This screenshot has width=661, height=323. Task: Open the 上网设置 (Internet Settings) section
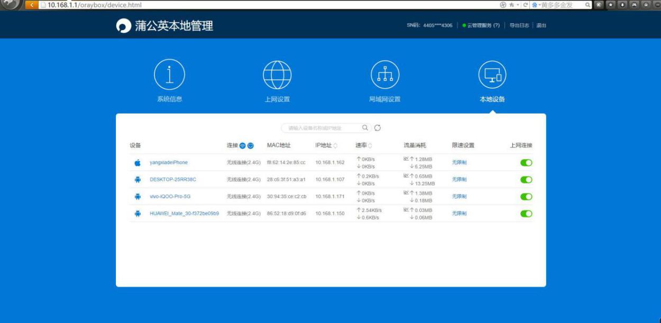pyautogui.click(x=278, y=79)
